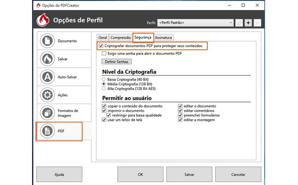Switch to the Compressão tab

click(120, 37)
